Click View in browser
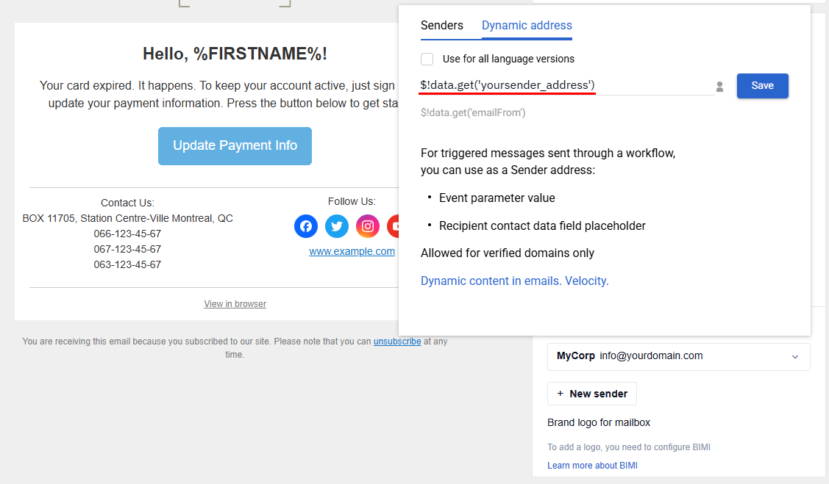Image resolution: width=829 pixels, height=484 pixels. tap(235, 303)
